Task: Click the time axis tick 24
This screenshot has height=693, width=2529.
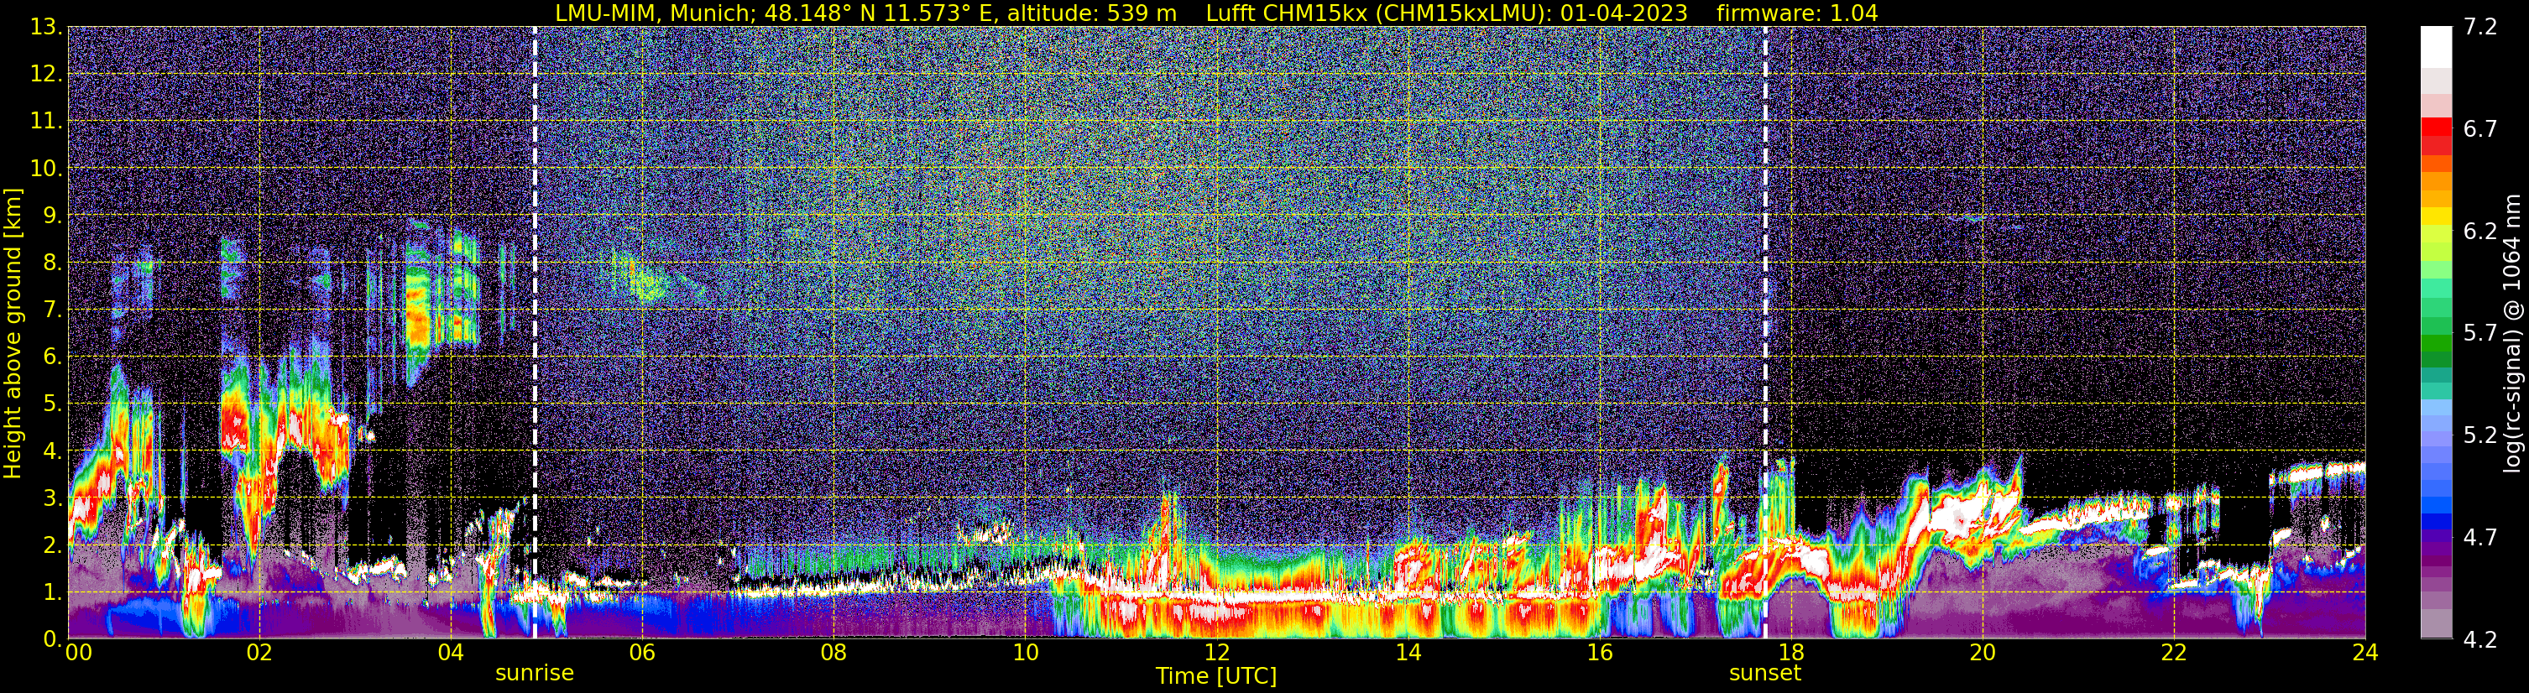Action: [2365, 653]
